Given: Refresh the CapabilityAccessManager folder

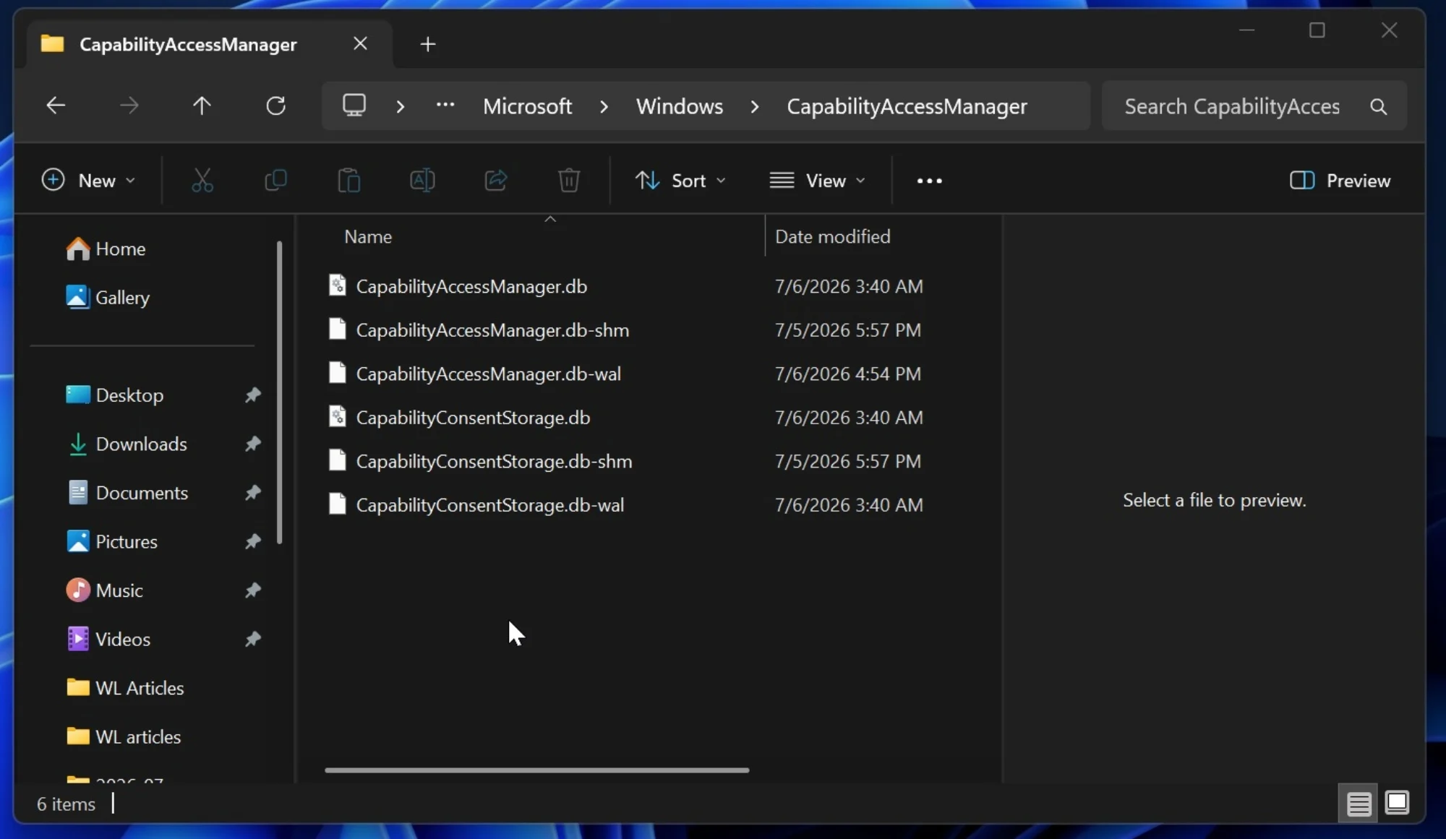Looking at the screenshot, I should (x=275, y=106).
